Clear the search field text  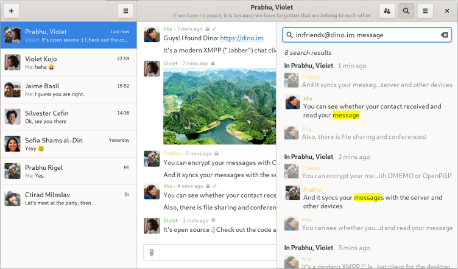tap(444, 35)
